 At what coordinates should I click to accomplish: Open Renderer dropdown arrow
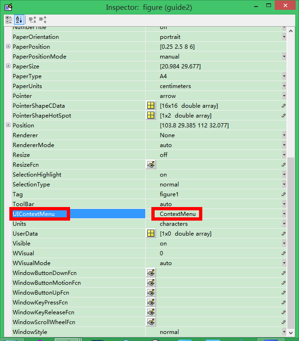coord(284,135)
